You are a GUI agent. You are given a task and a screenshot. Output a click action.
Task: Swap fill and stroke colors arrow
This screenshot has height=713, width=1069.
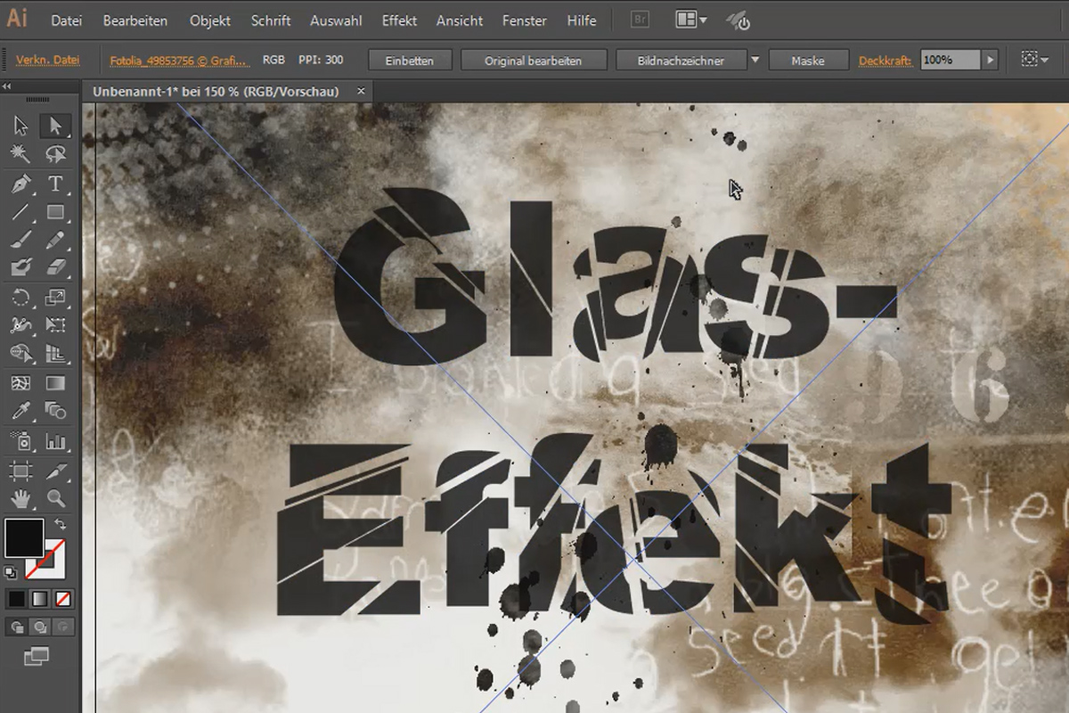pos(61,524)
